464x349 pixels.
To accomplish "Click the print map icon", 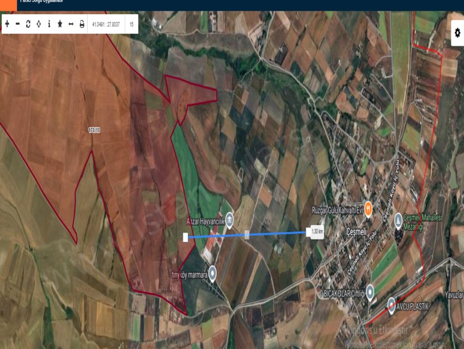I will (81, 24).
